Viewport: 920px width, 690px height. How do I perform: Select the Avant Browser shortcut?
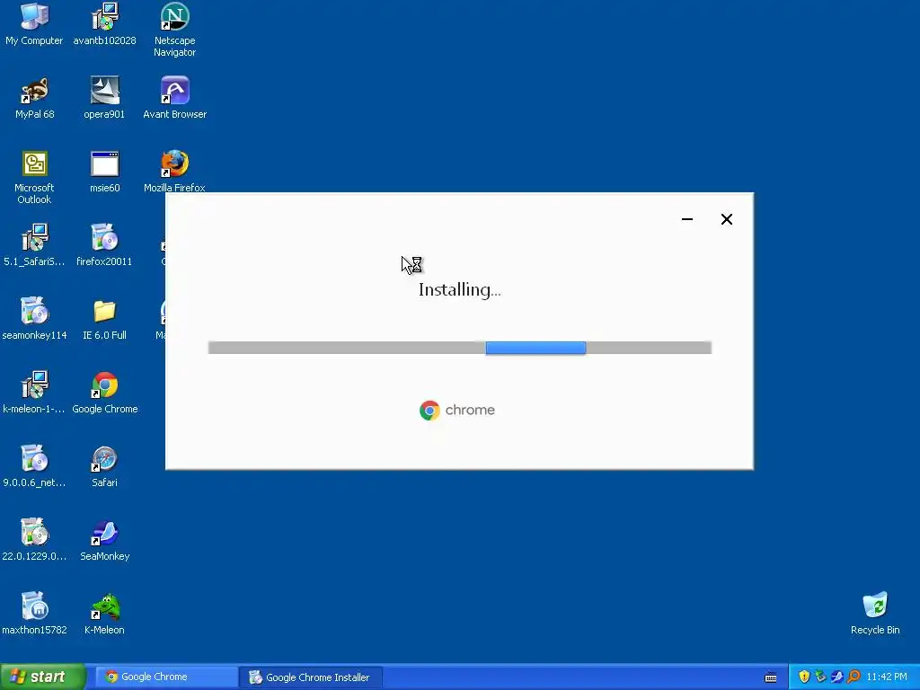coord(174,98)
